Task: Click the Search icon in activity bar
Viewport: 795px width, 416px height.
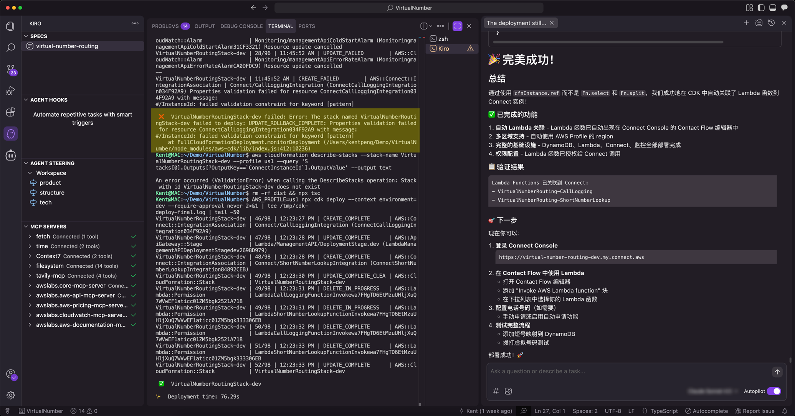Action: pos(11,48)
